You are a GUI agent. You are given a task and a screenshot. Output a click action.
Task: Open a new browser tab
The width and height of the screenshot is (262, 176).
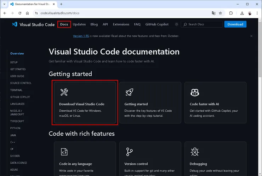(61, 4)
